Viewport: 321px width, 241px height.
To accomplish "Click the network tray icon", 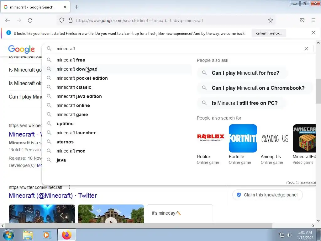I will (x=282, y=235).
